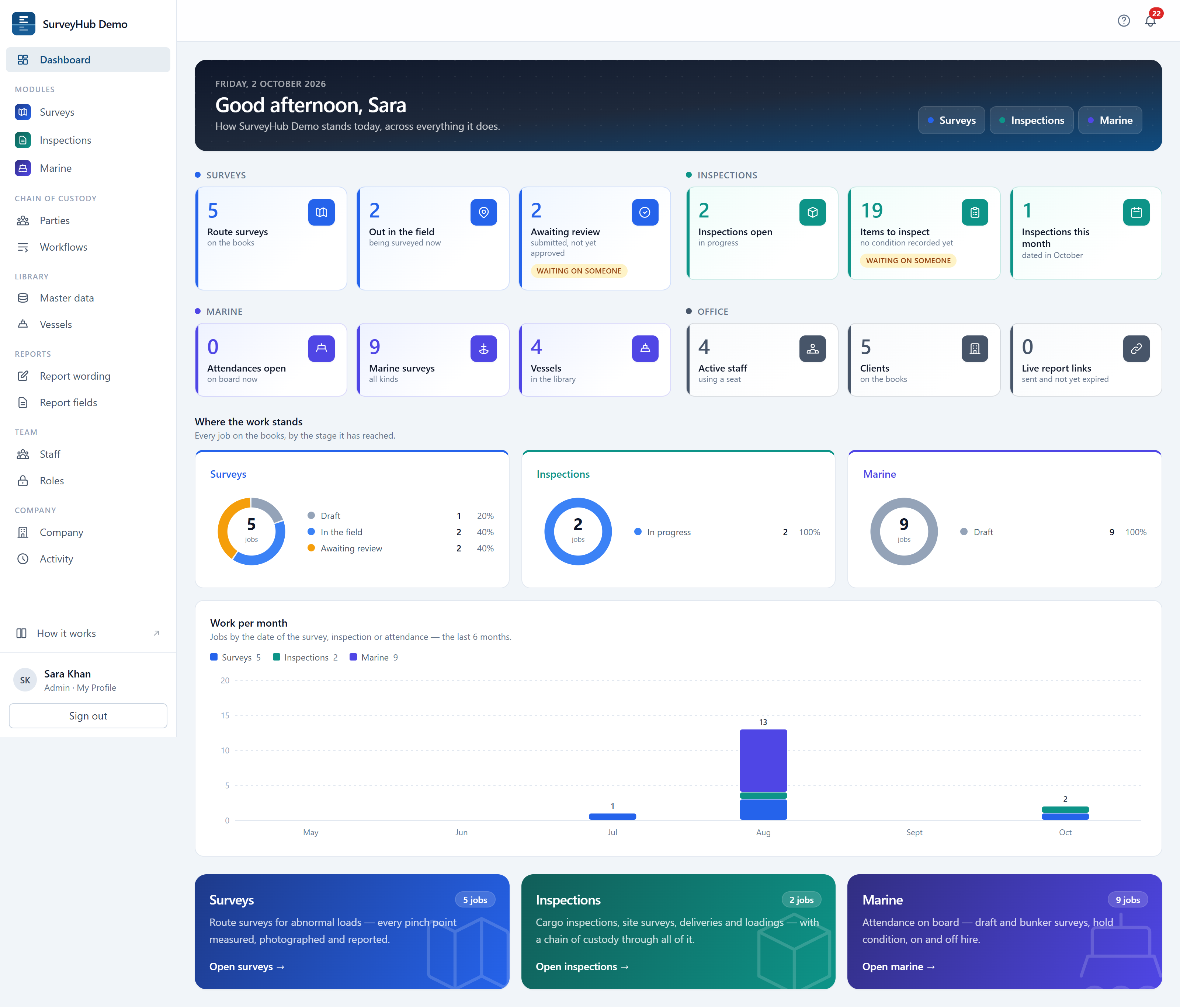
Task: Click the August stacked bar in chart
Action: point(763,774)
